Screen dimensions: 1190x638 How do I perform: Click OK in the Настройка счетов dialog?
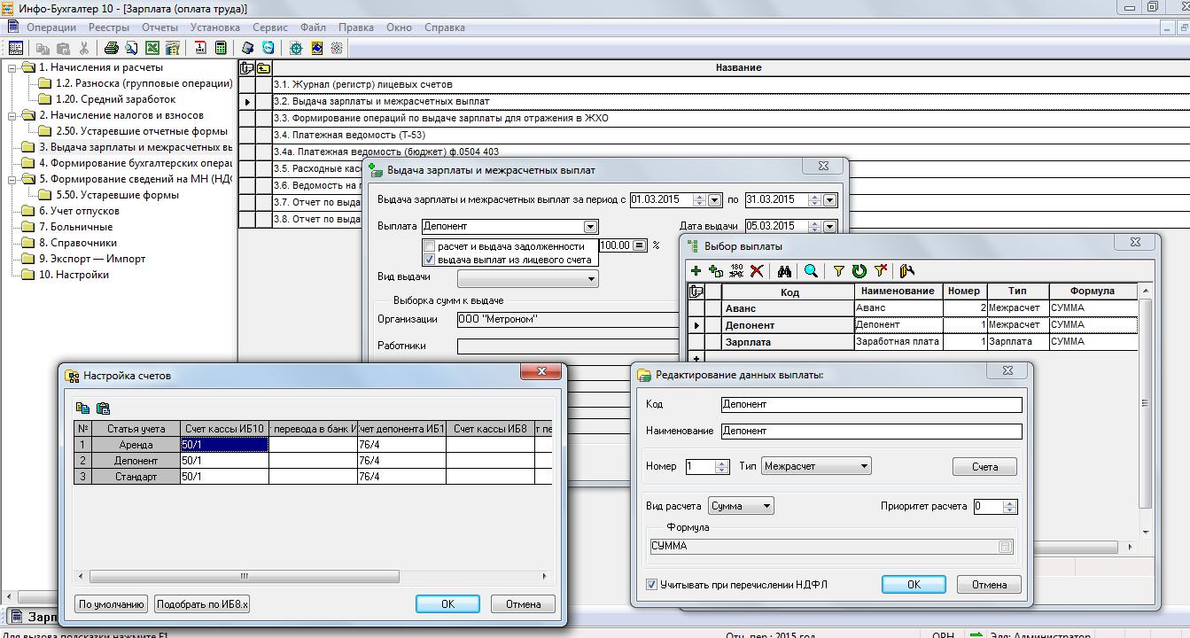coord(447,604)
